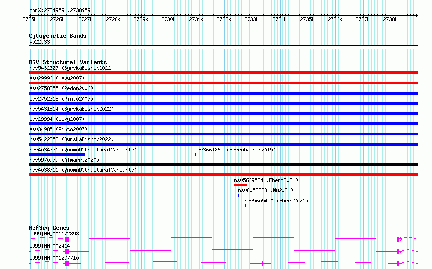Click the 2735k ruler tick label
Image resolution: width=432 pixels, height=269 pixels.
307,19
